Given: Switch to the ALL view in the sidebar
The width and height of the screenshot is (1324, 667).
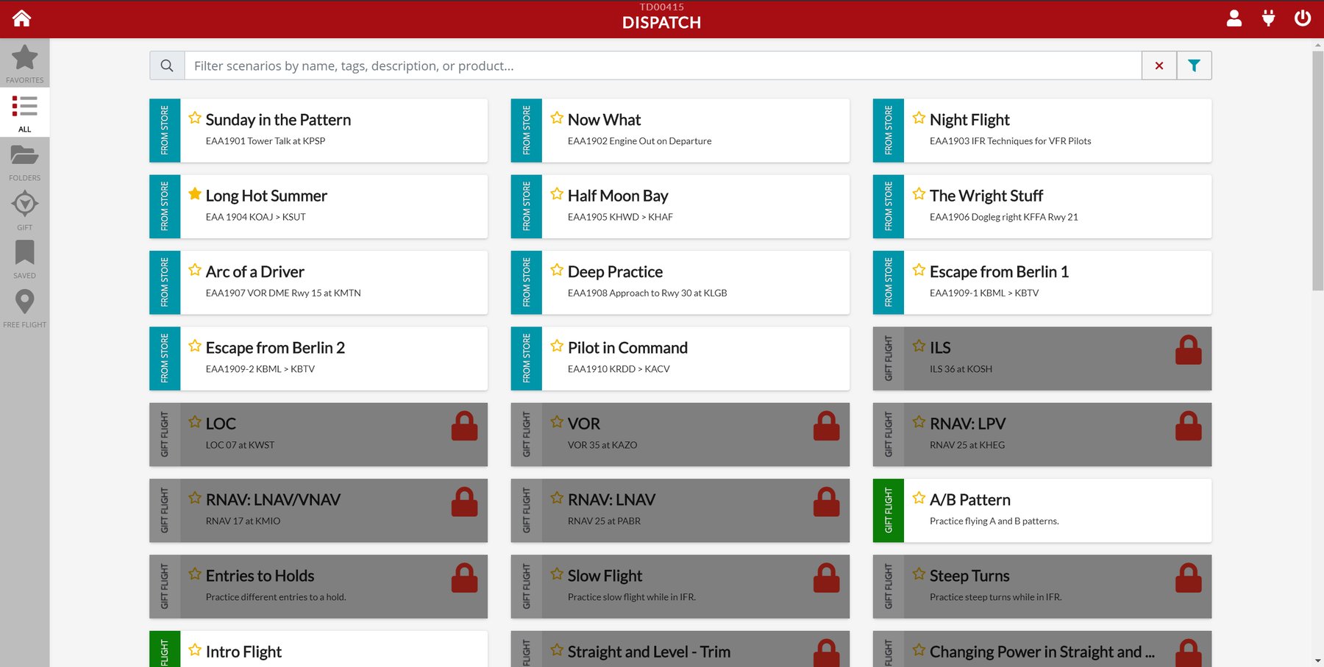Looking at the screenshot, I should point(24,113).
